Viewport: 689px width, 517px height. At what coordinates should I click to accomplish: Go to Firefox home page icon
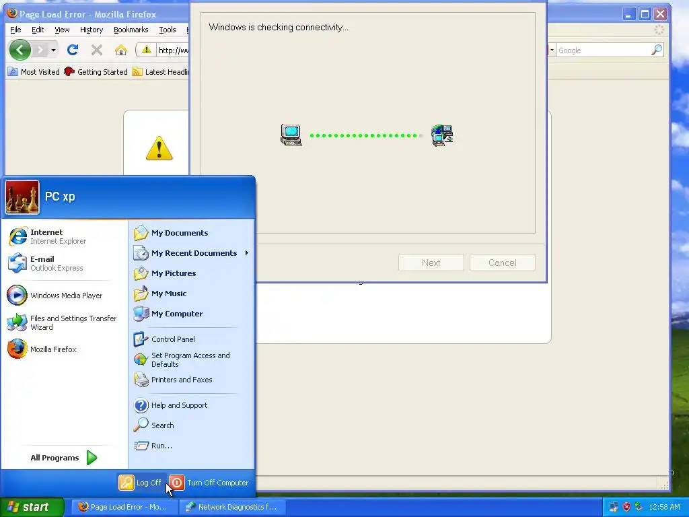click(121, 50)
